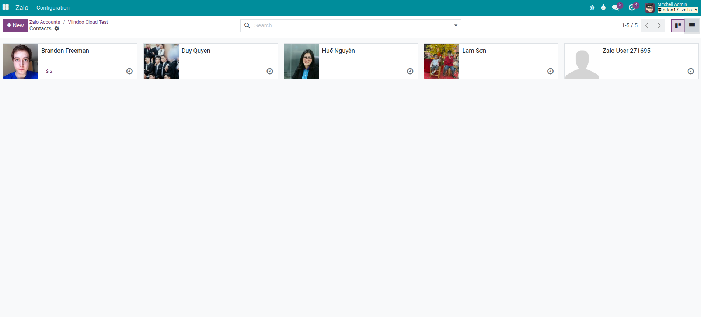The height and width of the screenshot is (317, 701).
Task: Click the debug bug icon
Action: (x=592, y=7)
